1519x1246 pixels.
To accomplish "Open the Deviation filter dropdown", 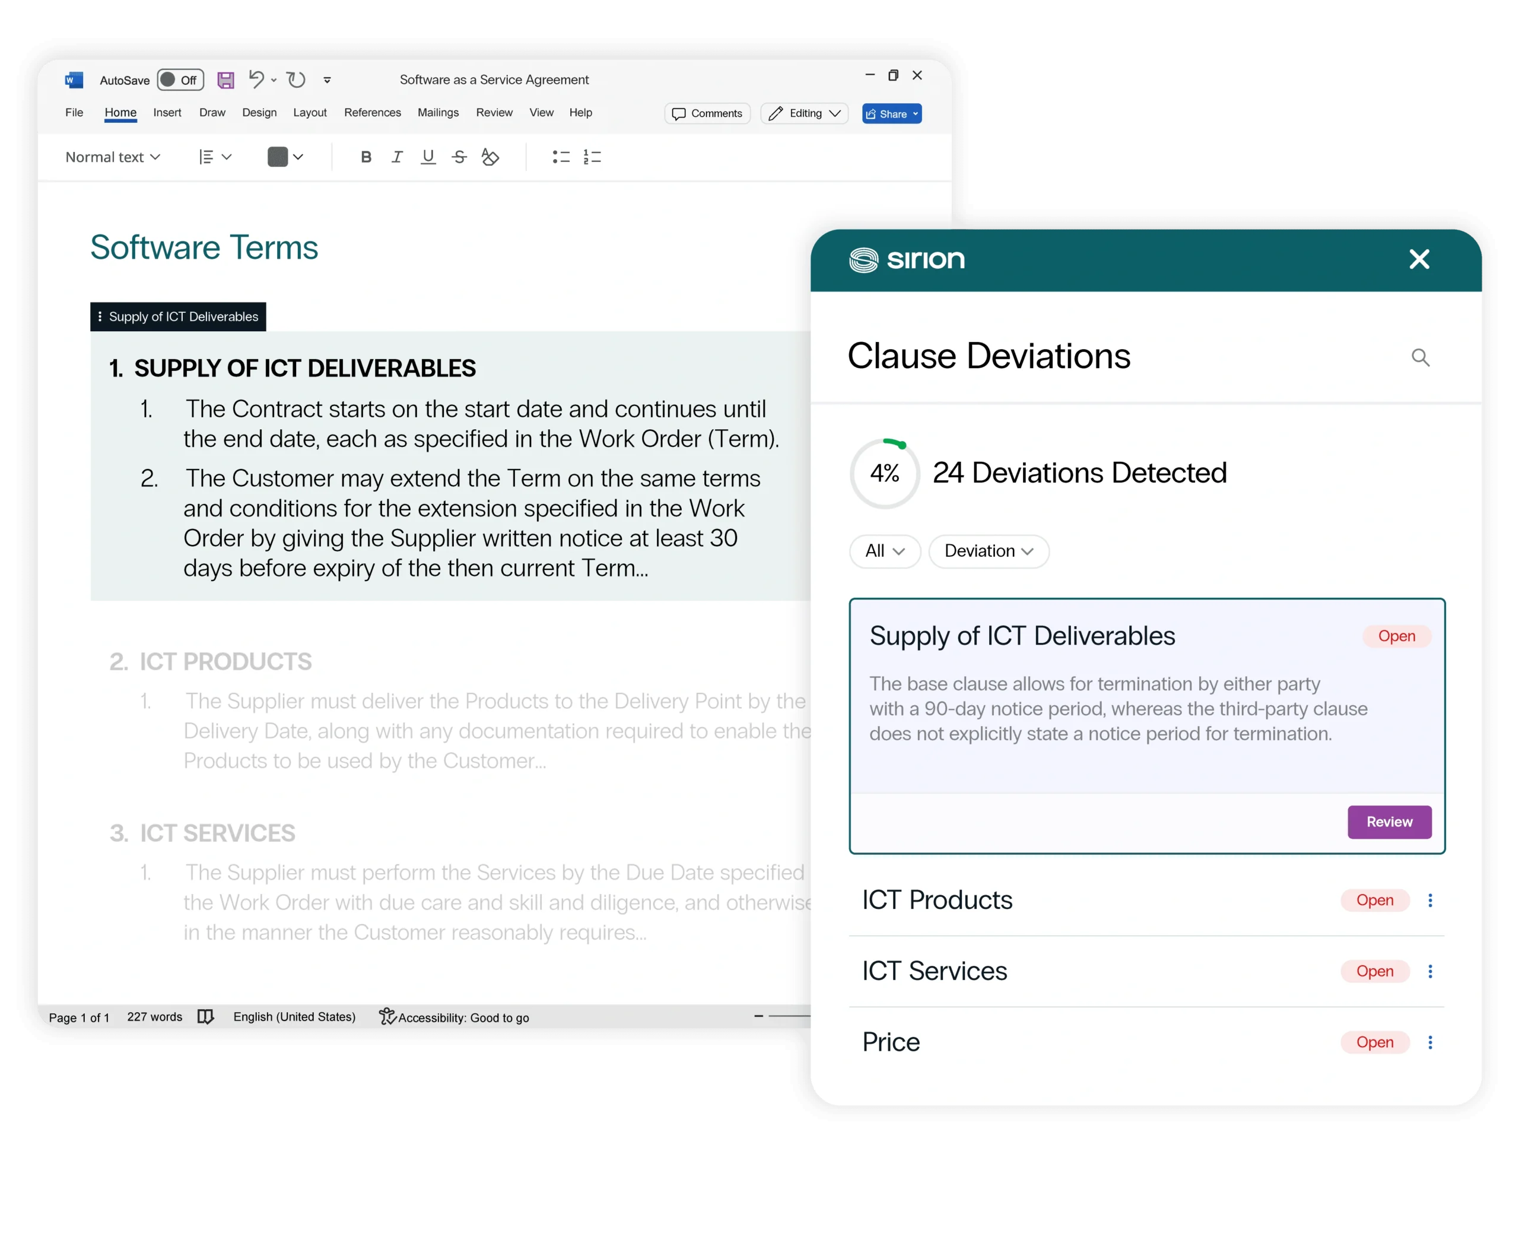I will 988,550.
